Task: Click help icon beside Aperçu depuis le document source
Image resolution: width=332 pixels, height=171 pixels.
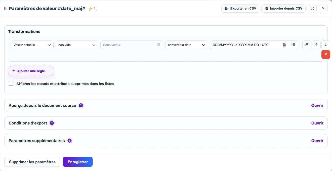Action: 81,105
